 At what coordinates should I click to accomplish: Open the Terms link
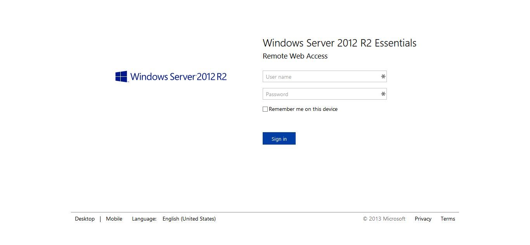(448, 219)
